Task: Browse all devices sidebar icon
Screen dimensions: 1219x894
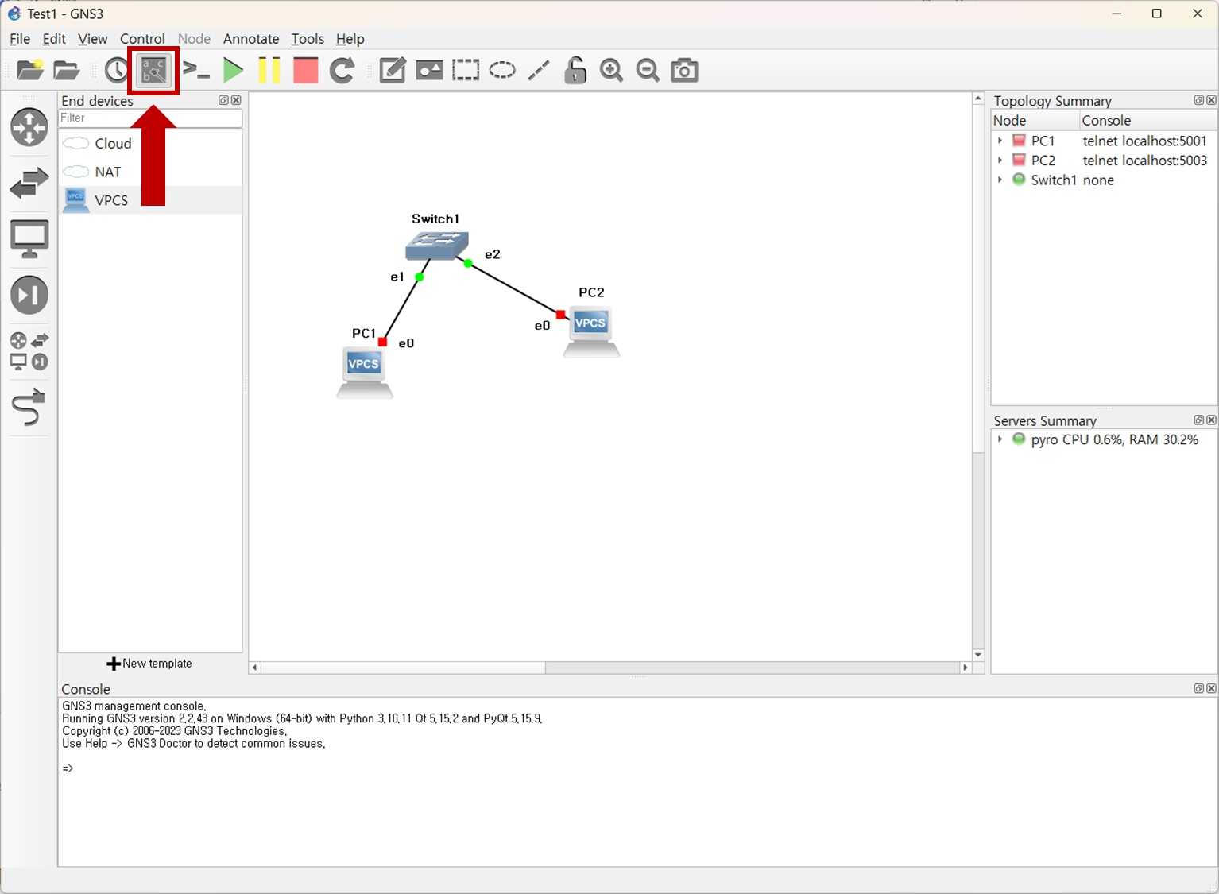Action: coord(29,351)
